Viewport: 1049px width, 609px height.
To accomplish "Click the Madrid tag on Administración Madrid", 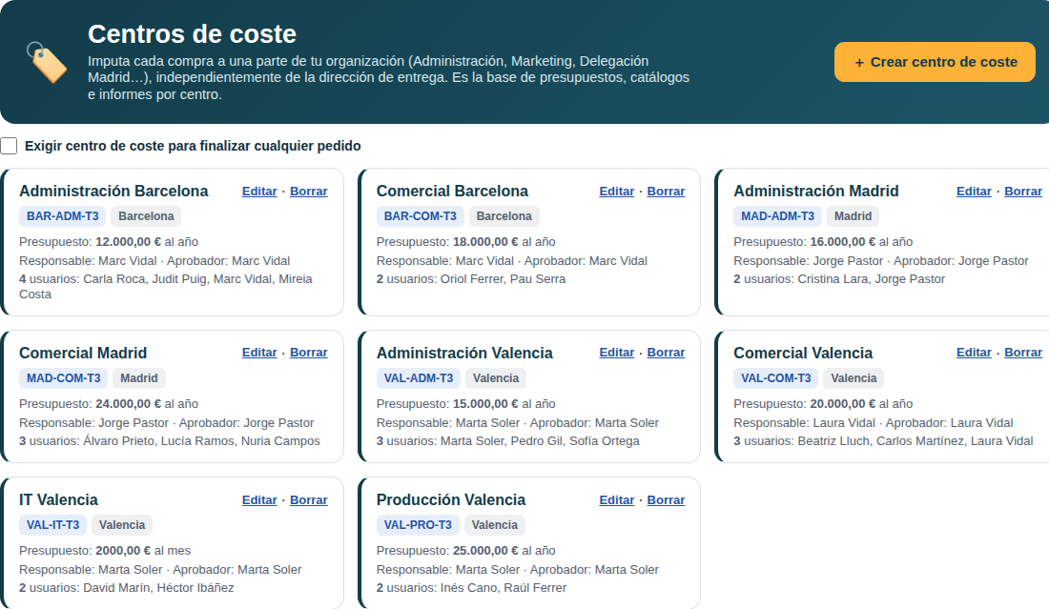I will click(x=853, y=216).
